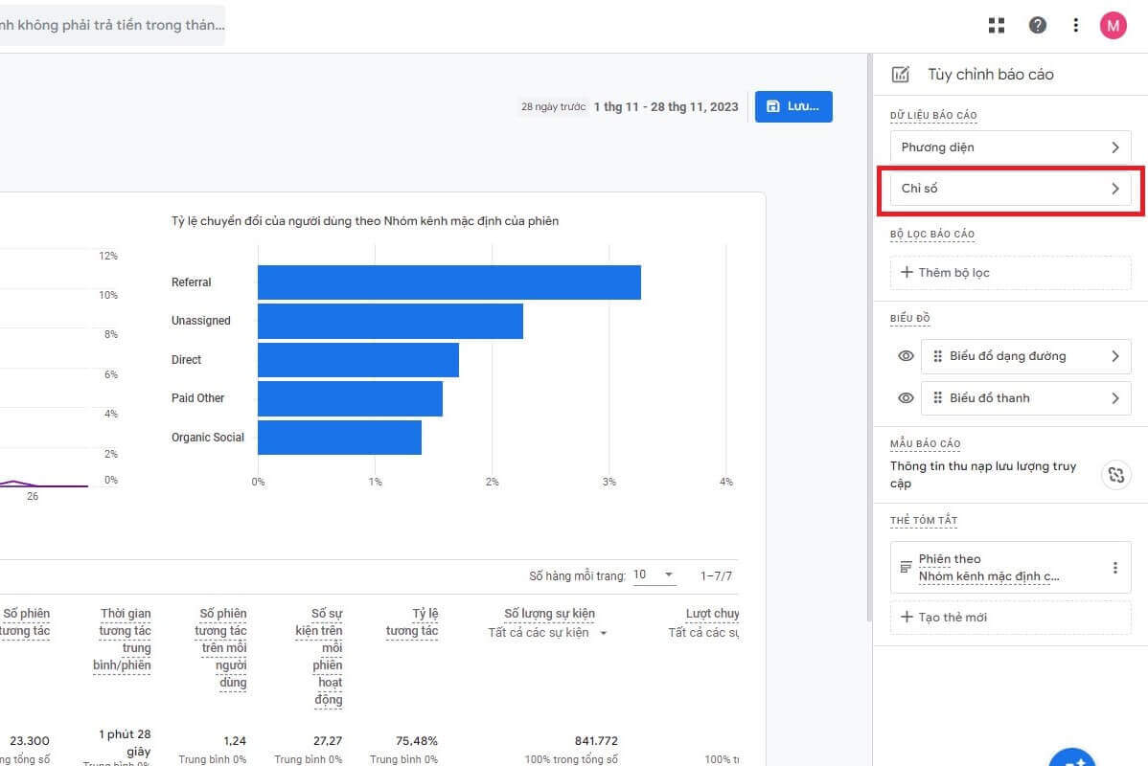Open the three-dot more options menu in header
This screenshot has width=1148, height=766.
1075,26
